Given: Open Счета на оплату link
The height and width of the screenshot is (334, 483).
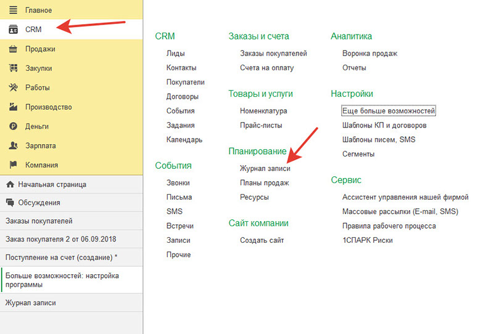Looking at the screenshot, I should (266, 68).
